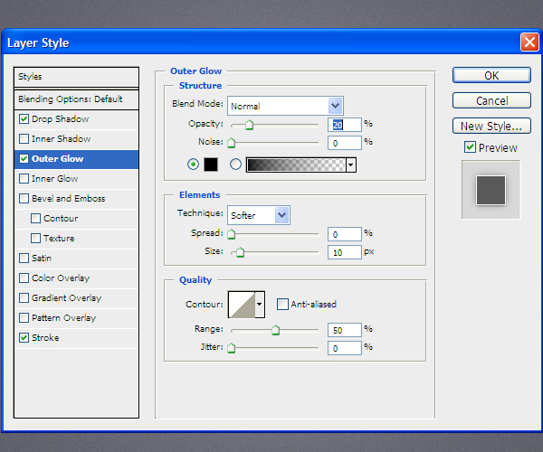Tick the Bevel and Emboss checkbox

[24, 199]
